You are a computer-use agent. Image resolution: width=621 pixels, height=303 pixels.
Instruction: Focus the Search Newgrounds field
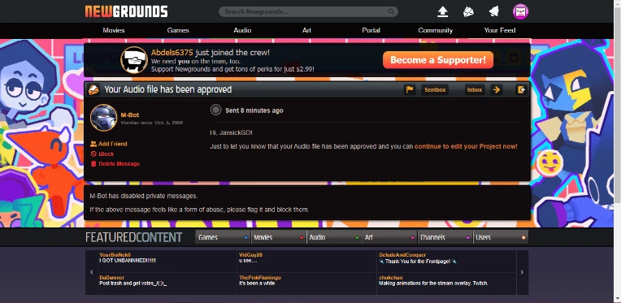pyautogui.click(x=308, y=11)
